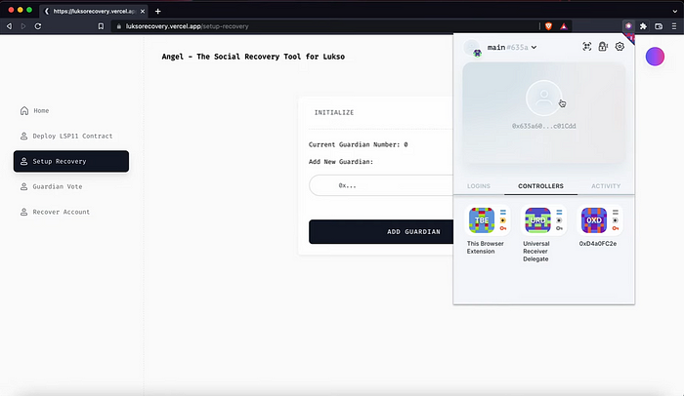Click the ADD GUARDIAN button
Viewport: 684px width, 396px height.
coord(381,232)
